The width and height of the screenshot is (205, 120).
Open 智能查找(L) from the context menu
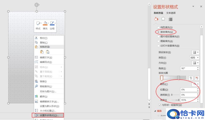(x=46, y=86)
